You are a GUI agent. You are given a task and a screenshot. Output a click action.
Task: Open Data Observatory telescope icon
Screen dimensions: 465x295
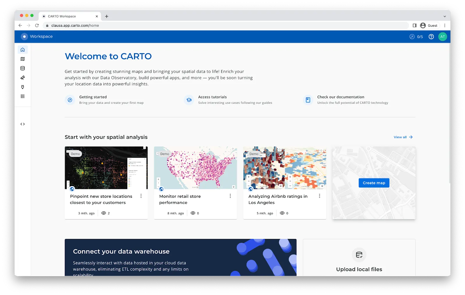[x=23, y=78]
